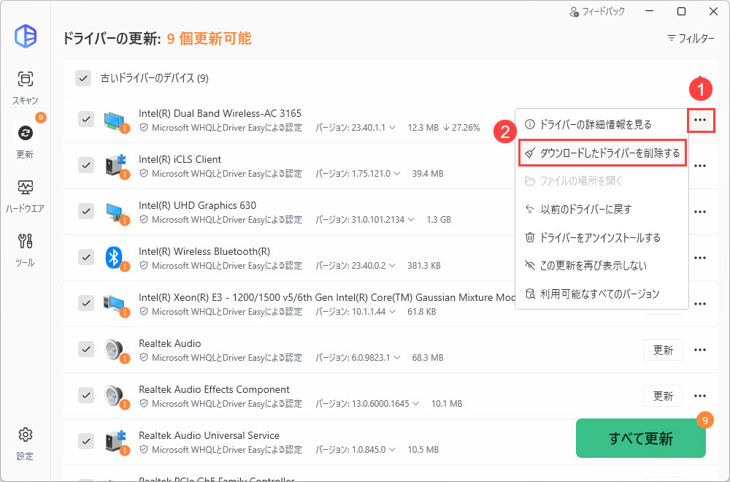Viewport: 730px width, 482px height.
Task: Open the フィルター (Filter) options
Action: tap(691, 38)
